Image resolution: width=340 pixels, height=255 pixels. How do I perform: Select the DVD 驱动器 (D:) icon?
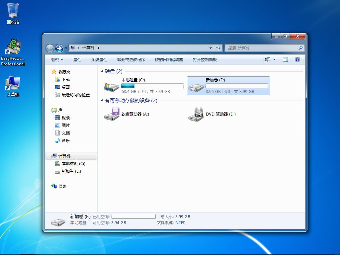tap(196, 114)
